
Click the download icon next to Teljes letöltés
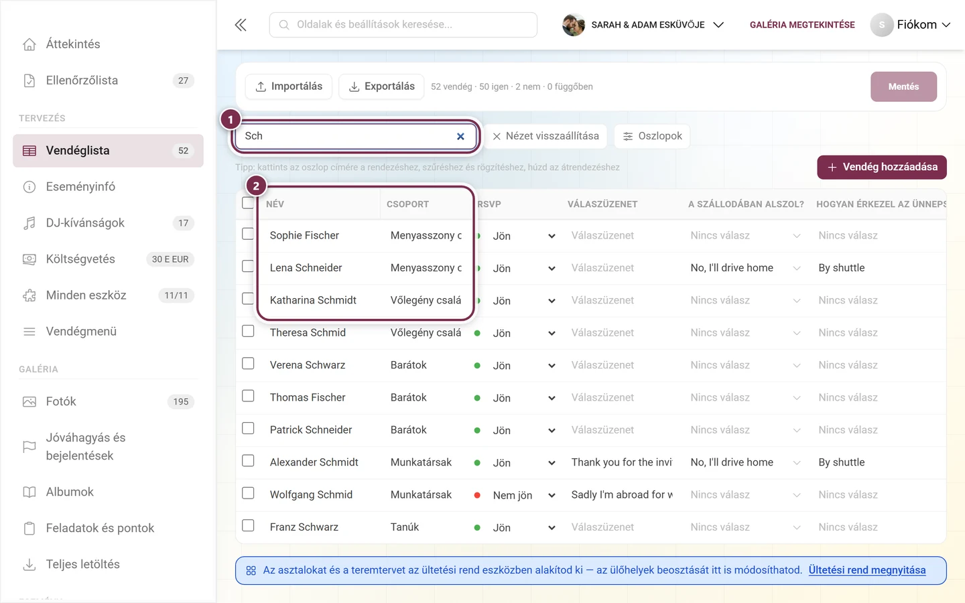[29, 565]
